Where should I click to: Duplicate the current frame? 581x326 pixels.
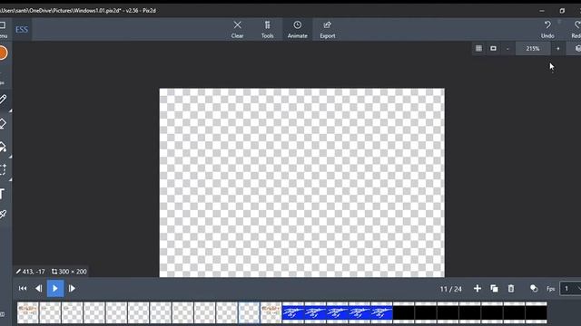click(494, 289)
